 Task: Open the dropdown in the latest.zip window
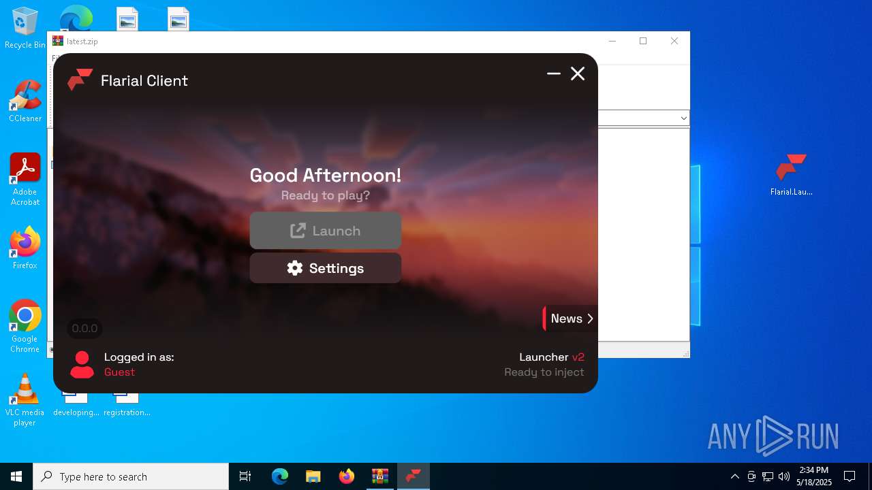(x=683, y=118)
